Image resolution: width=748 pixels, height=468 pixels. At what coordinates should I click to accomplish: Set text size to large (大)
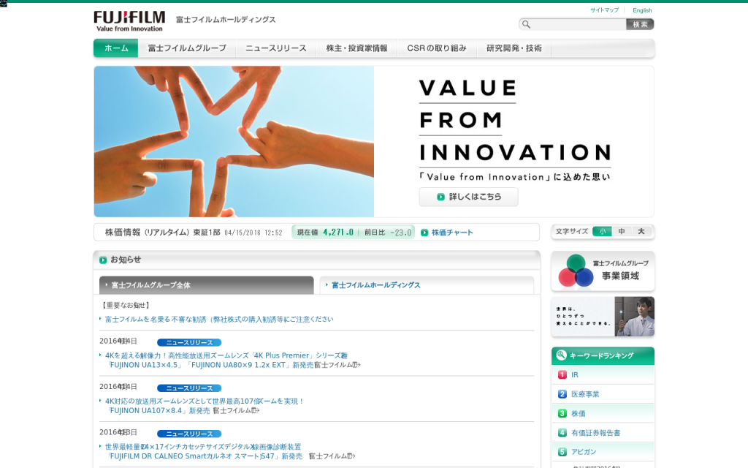[x=641, y=231]
